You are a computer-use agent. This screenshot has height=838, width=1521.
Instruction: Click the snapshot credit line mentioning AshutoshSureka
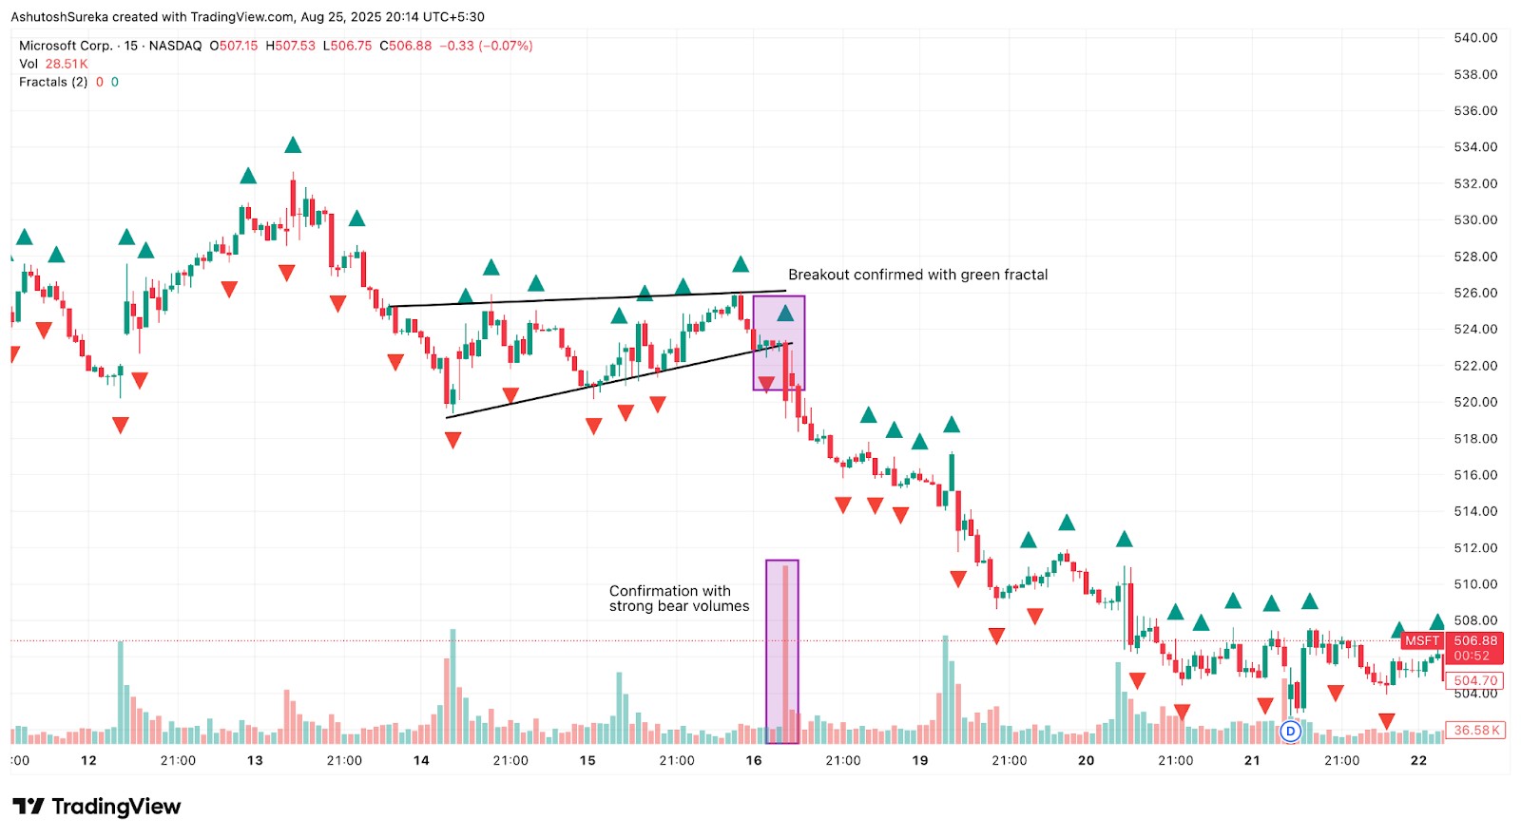pos(247,17)
